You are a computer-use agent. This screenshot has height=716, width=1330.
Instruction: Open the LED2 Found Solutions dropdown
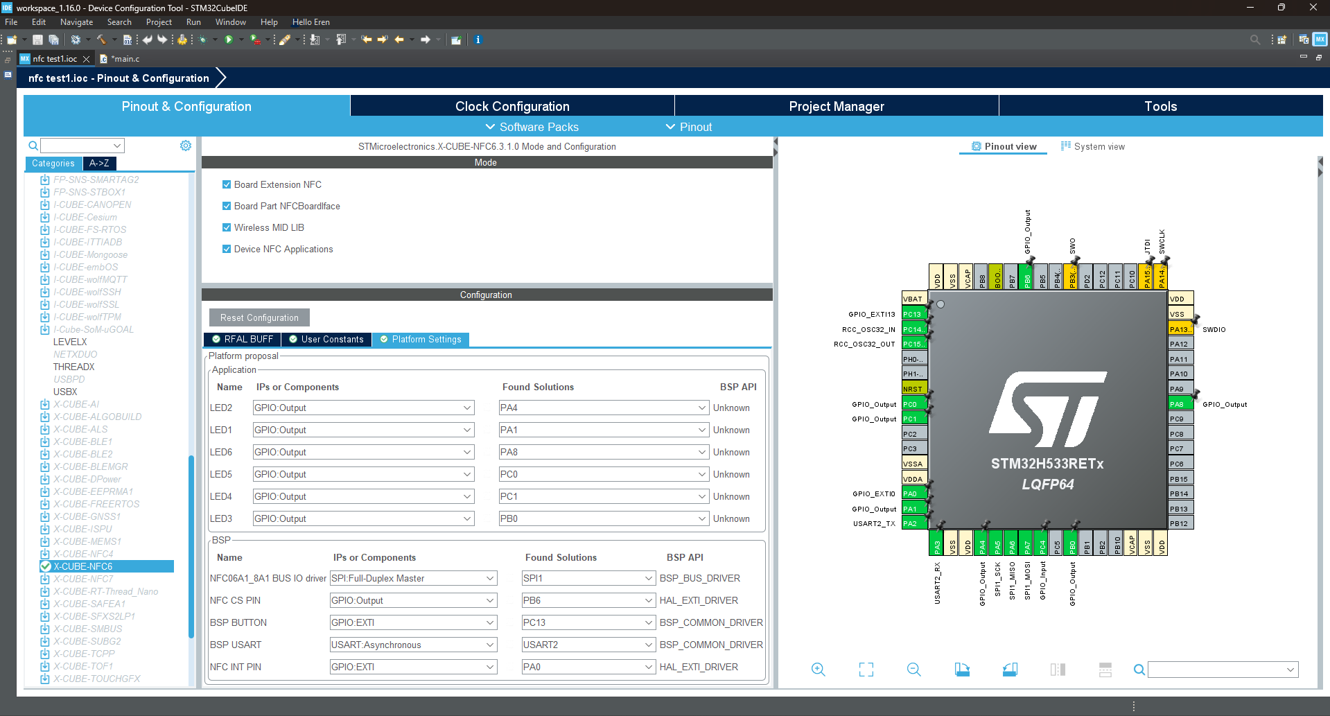click(x=699, y=408)
